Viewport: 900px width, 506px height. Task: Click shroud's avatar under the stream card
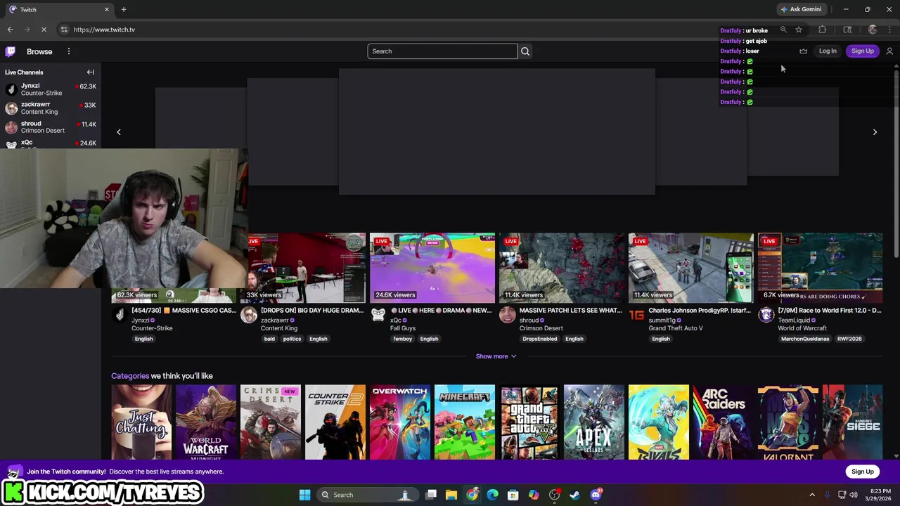pyautogui.click(x=508, y=315)
